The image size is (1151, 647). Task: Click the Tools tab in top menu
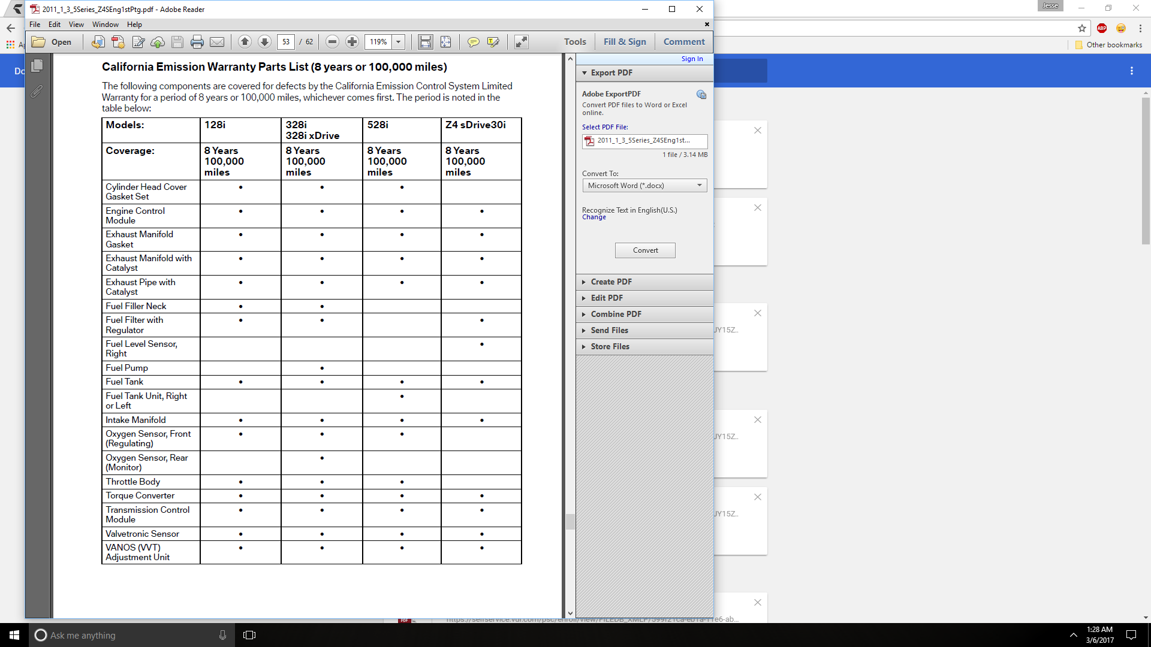[574, 42]
